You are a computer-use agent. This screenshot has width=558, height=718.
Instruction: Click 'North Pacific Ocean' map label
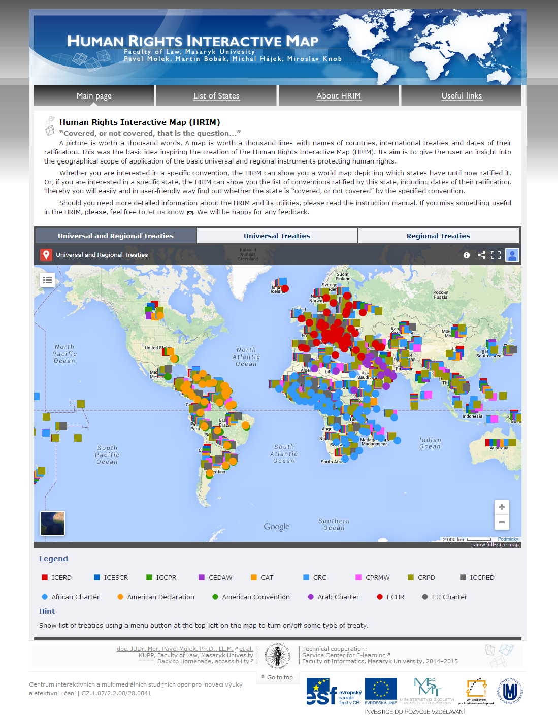pos(64,354)
